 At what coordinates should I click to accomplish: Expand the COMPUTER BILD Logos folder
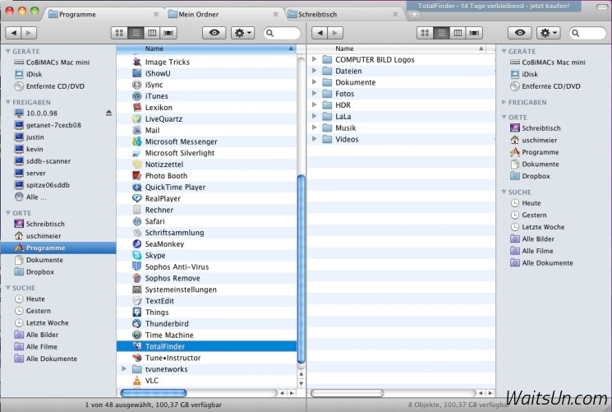(315, 59)
